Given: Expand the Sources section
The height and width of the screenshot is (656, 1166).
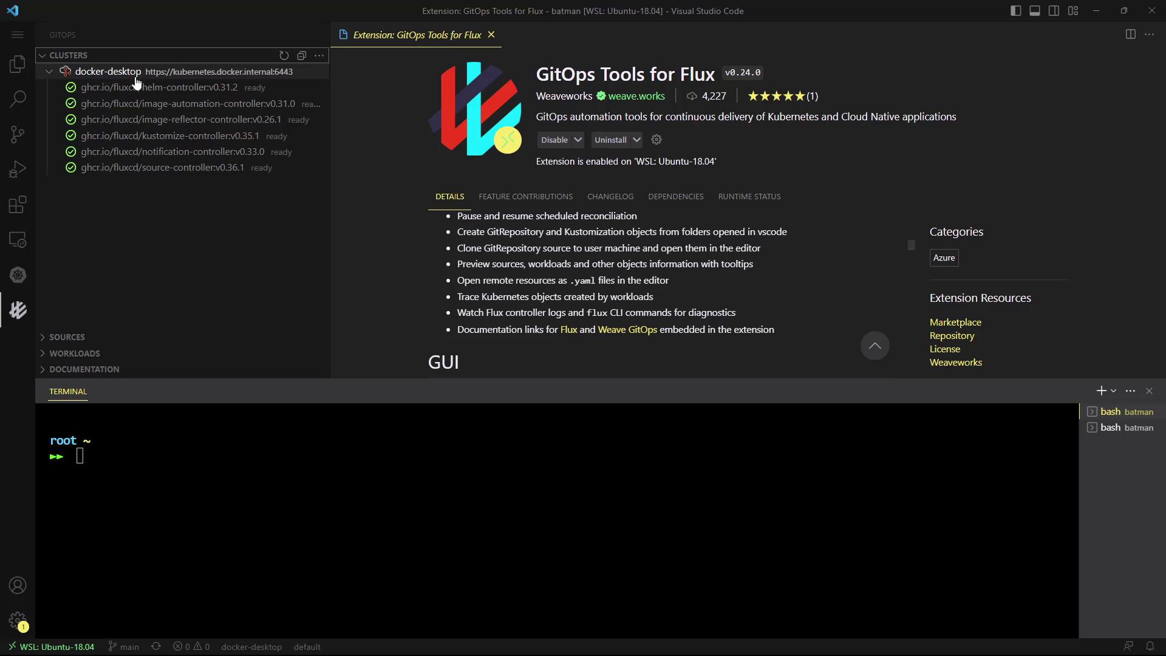Looking at the screenshot, I should coord(67,337).
